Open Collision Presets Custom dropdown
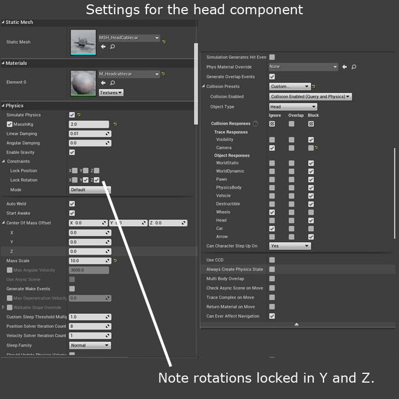Screen dimensions: 399x399 click(290, 86)
